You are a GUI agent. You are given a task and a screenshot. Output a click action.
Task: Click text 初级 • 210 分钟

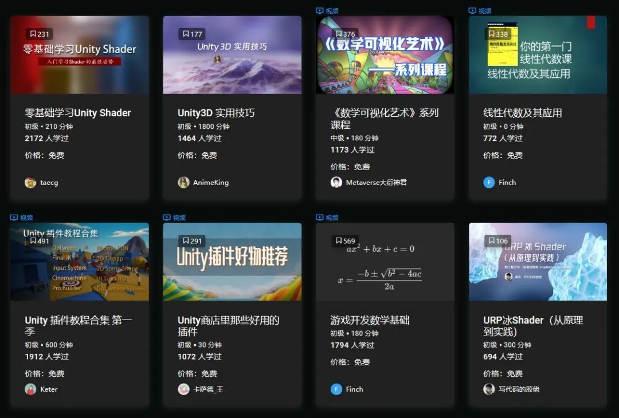coord(49,127)
